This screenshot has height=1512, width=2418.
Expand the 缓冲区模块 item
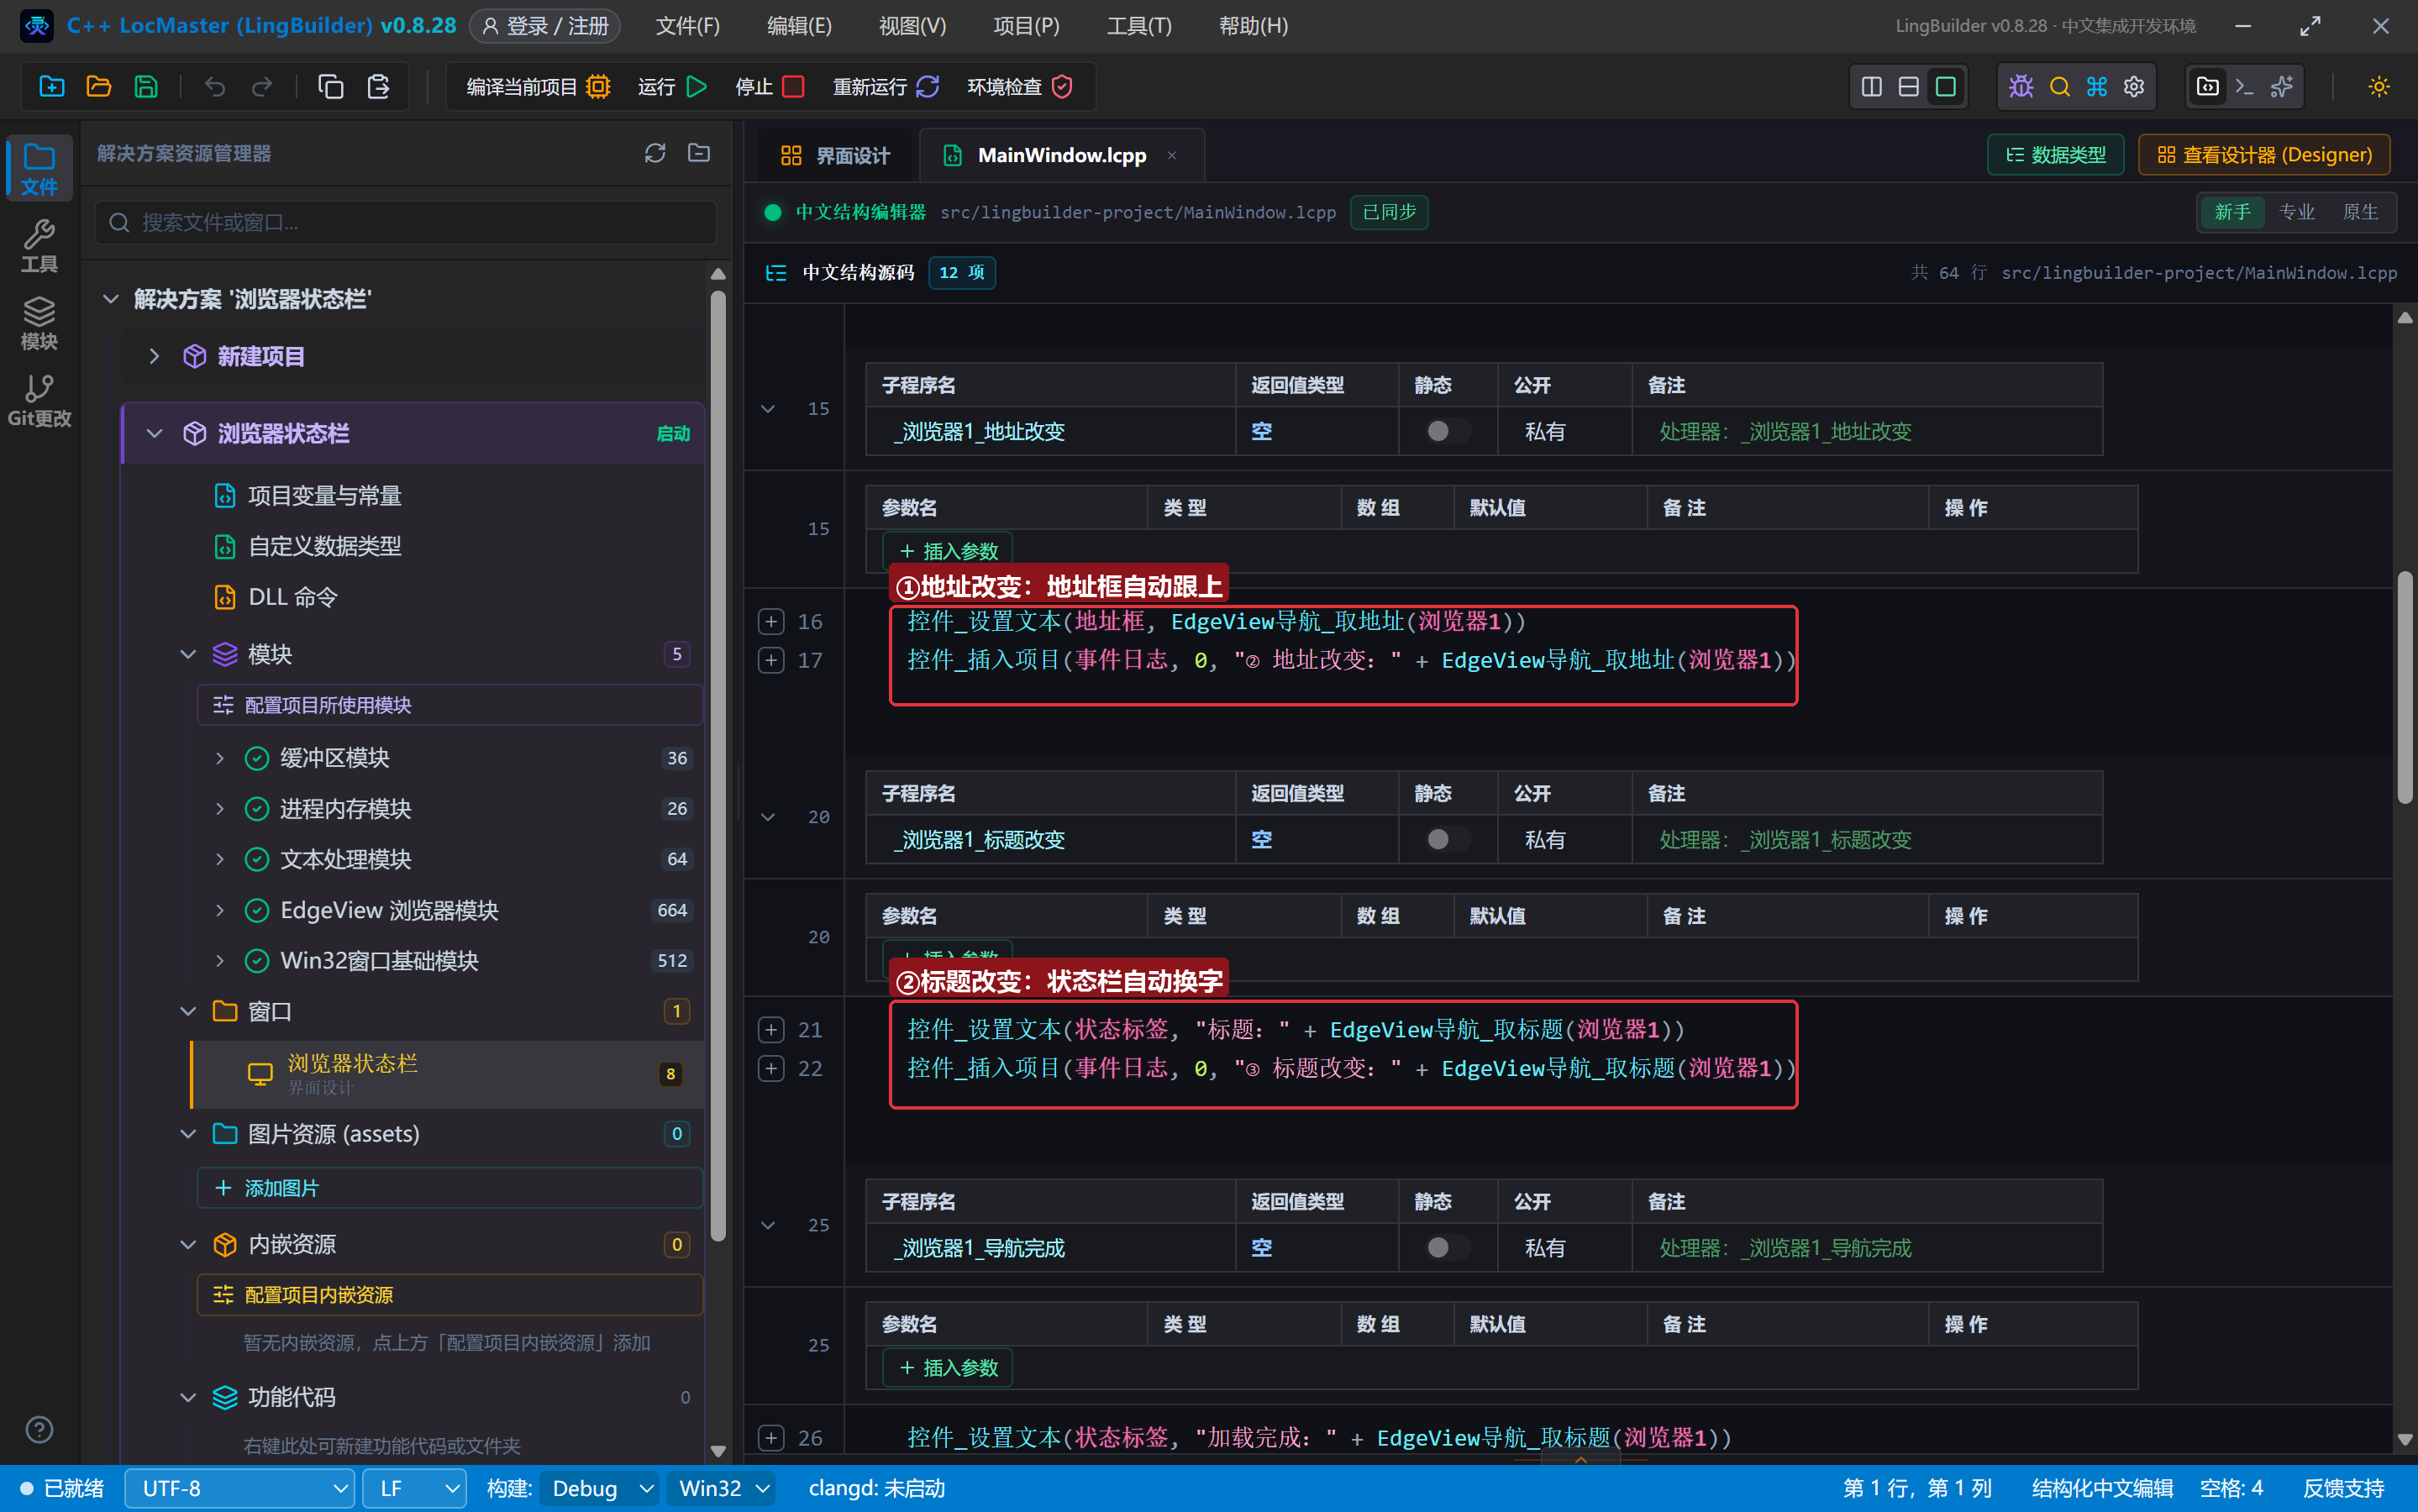[x=219, y=758]
